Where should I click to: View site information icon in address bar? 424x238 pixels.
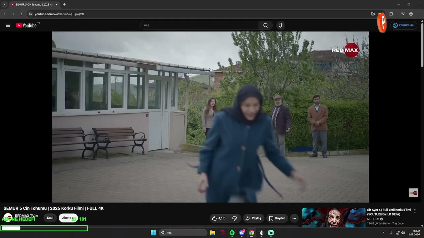[30, 14]
